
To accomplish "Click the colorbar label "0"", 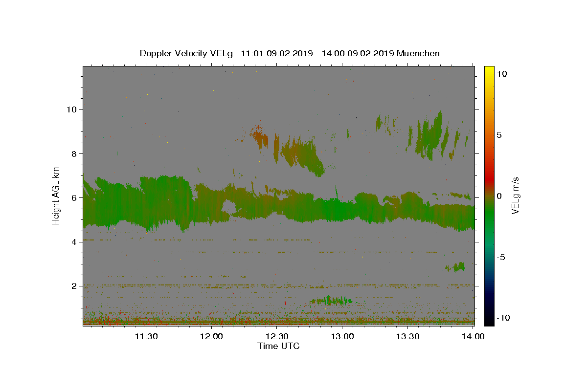I will 499,196.
